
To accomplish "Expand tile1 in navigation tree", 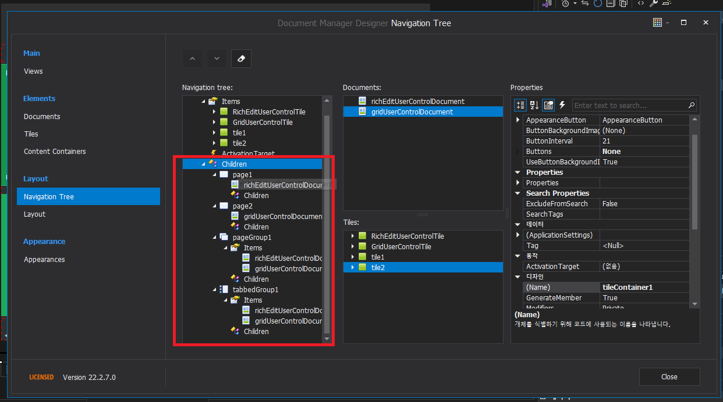I will point(215,132).
